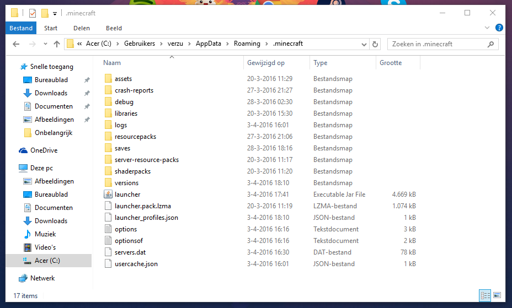Select the options text document icon
Viewport: 512px width, 308px height.
(x=108, y=229)
